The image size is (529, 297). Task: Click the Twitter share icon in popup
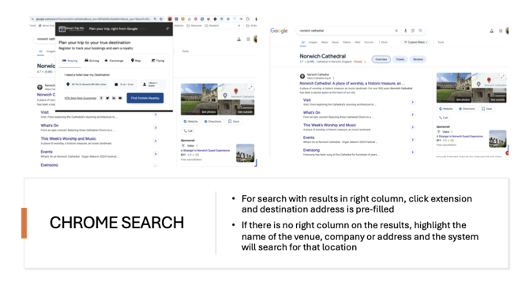(x=107, y=98)
